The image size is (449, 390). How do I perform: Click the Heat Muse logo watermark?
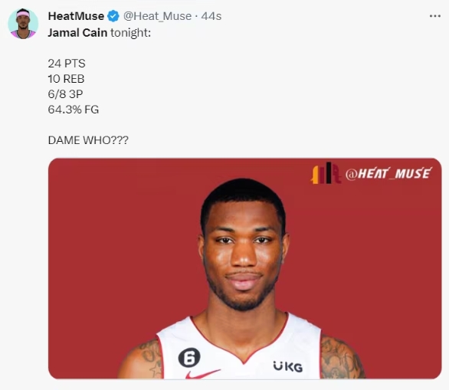coord(326,173)
